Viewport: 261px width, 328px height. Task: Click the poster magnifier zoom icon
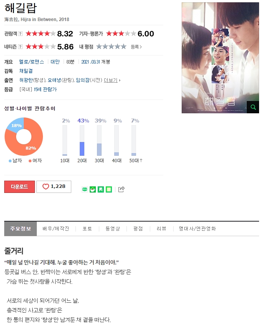click(x=253, y=107)
